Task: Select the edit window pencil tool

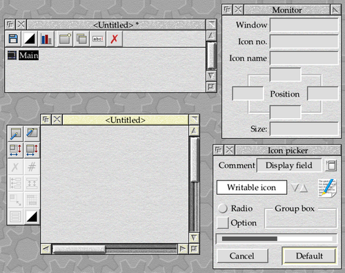Action: pyautogui.click(x=16, y=133)
